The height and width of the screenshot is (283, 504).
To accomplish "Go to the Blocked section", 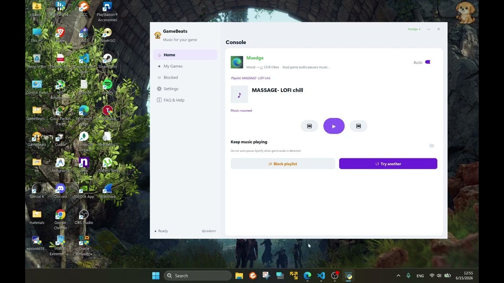I will [185, 77].
